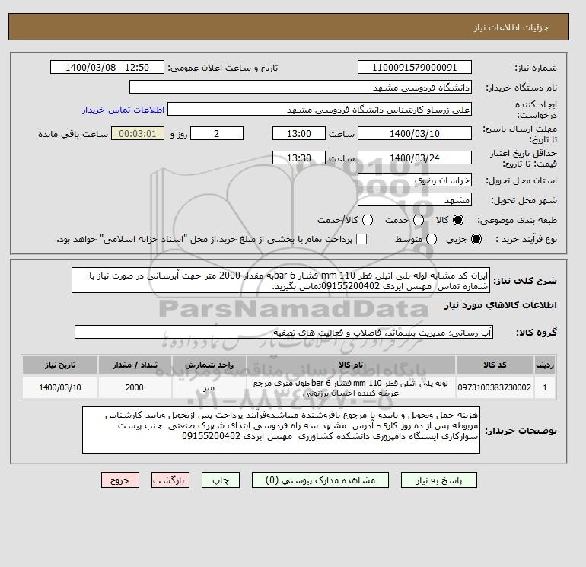Click the خروج exit button
Image resolution: width=586 pixels, height=567 pixels.
[120, 480]
